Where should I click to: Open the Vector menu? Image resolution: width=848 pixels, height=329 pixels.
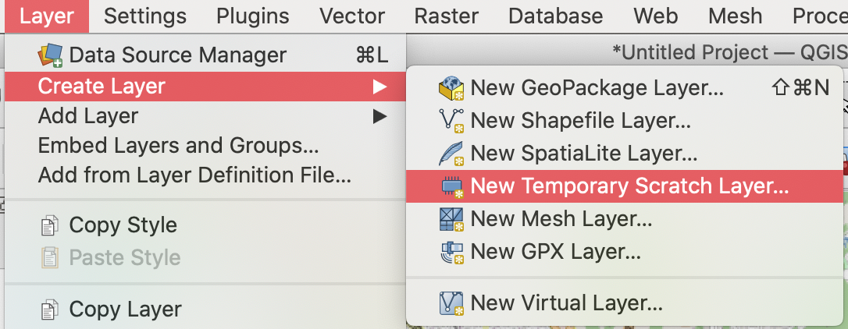tap(352, 16)
